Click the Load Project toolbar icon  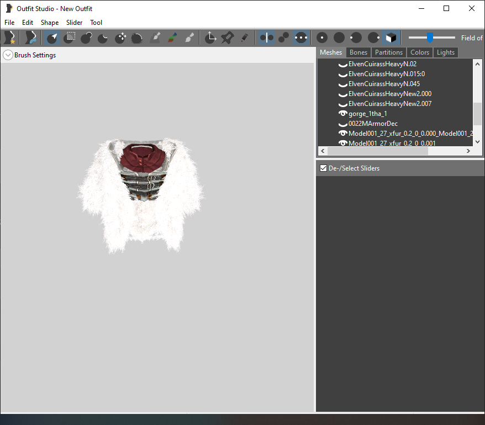coord(30,38)
